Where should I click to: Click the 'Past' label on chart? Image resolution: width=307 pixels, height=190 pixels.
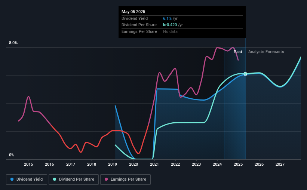pyautogui.click(x=238, y=52)
